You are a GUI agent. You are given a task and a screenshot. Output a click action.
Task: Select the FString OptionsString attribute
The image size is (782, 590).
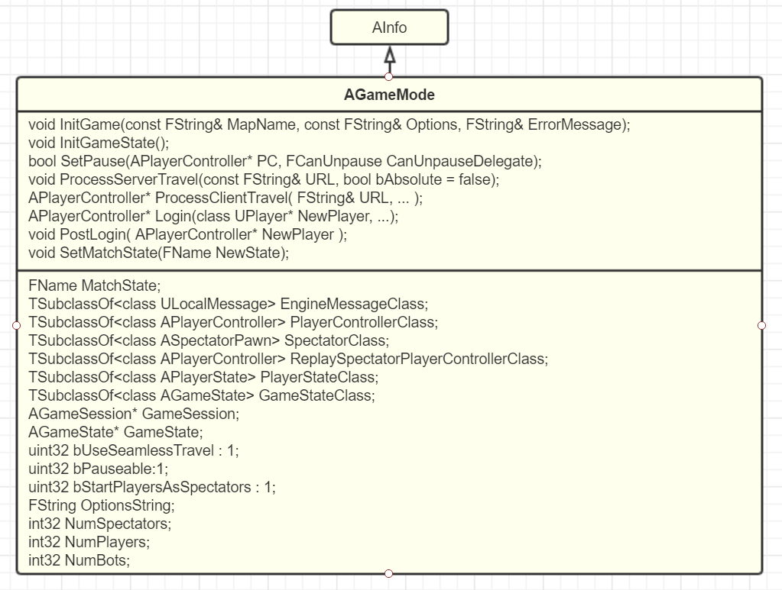tap(102, 505)
